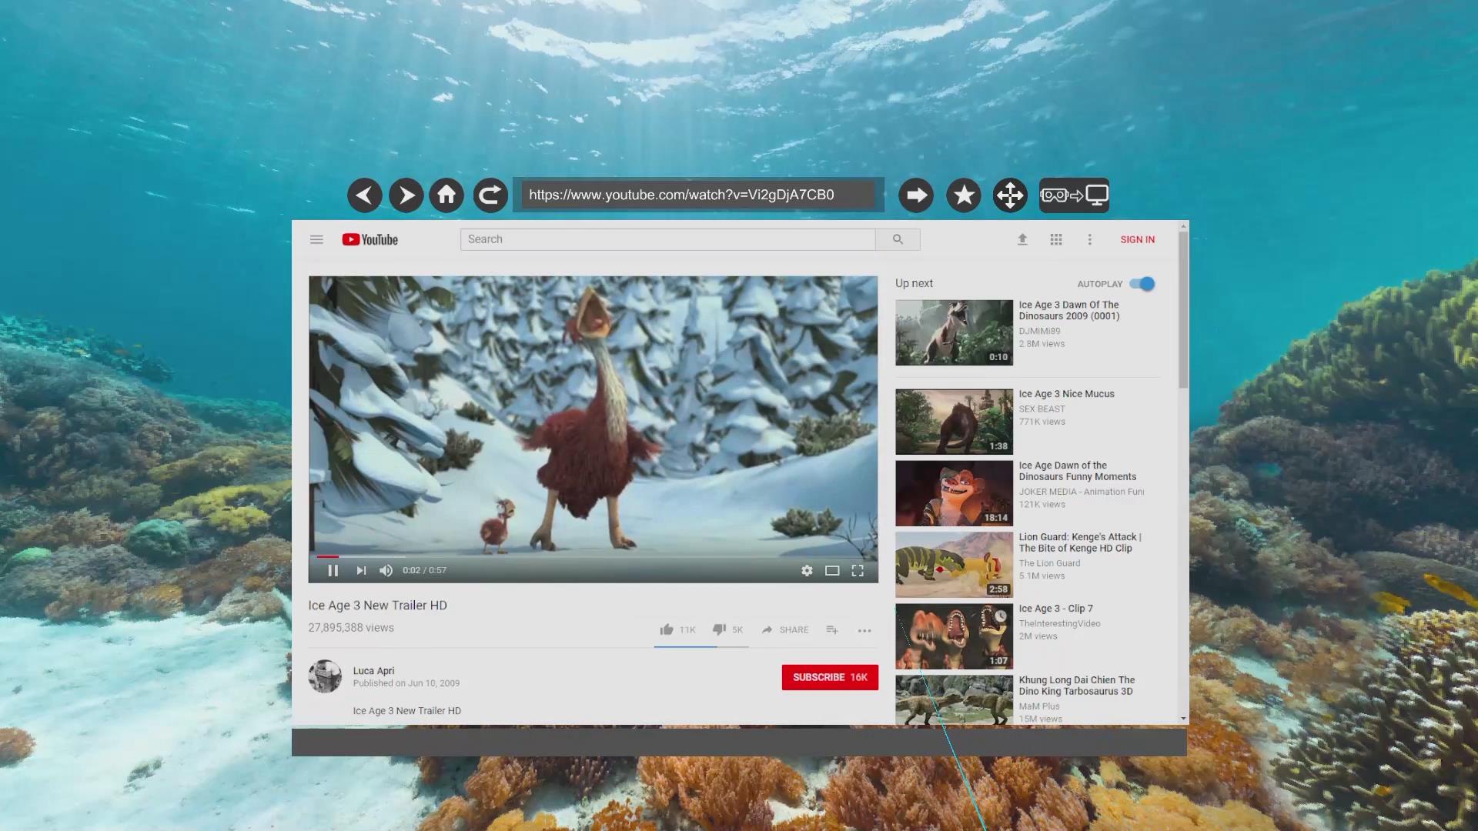Click the YouTube apps grid icon

[x=1055, y=239]
